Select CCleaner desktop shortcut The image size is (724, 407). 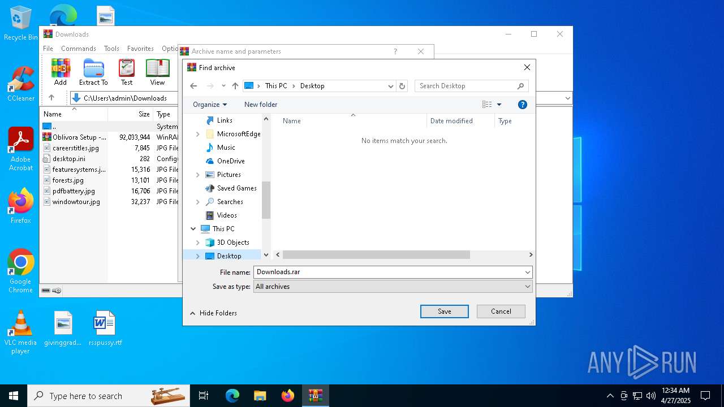point(20,84)
